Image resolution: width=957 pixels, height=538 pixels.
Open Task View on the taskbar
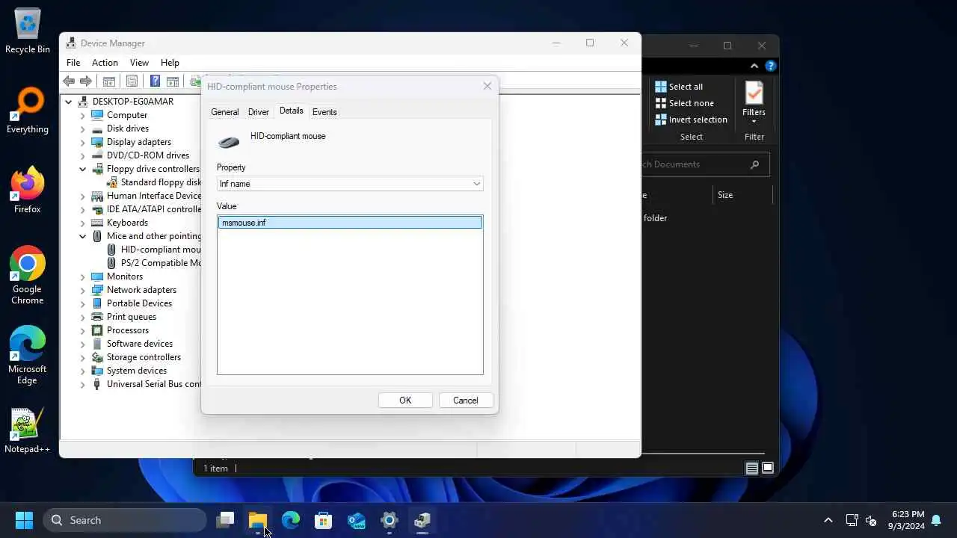pos(225,520)
